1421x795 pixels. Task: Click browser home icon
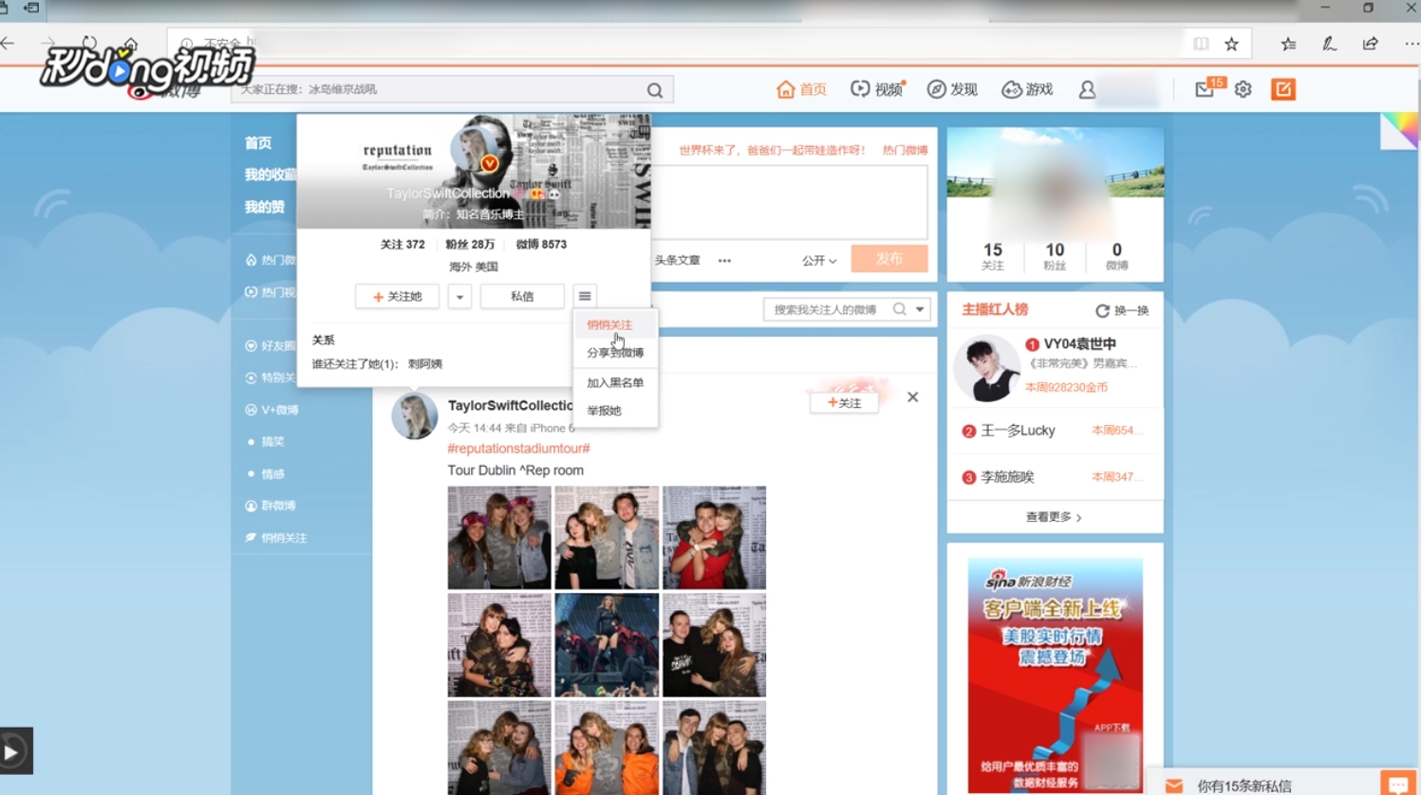pyautogui.click(x=131, y=44)
